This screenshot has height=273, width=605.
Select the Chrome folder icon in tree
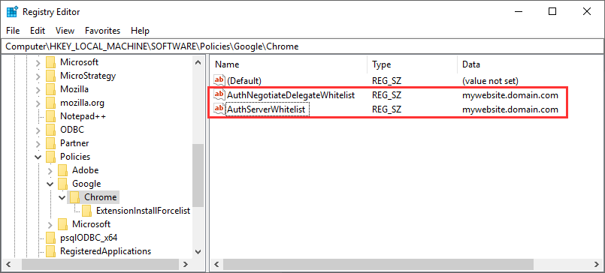76,197
